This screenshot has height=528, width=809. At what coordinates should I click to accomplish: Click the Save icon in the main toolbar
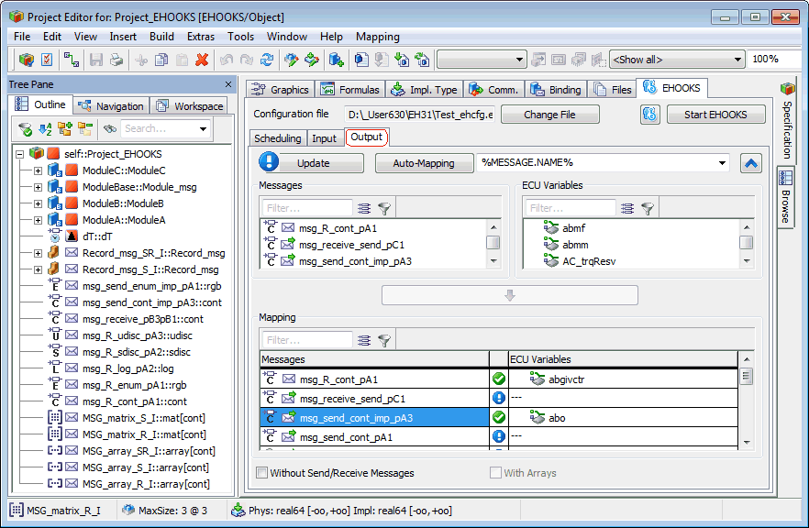coord(96,60)
